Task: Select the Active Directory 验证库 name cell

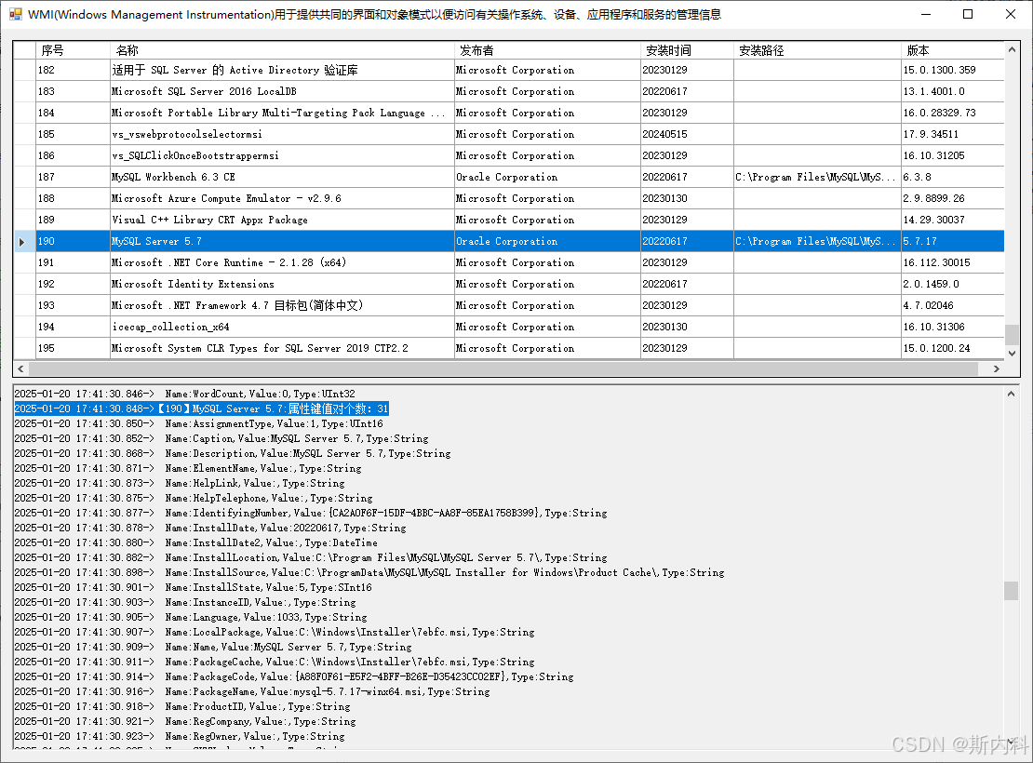Action: point(282,70)
